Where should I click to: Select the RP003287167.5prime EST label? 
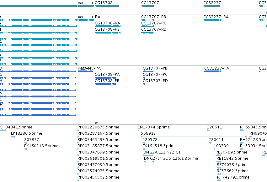[98, 133]
